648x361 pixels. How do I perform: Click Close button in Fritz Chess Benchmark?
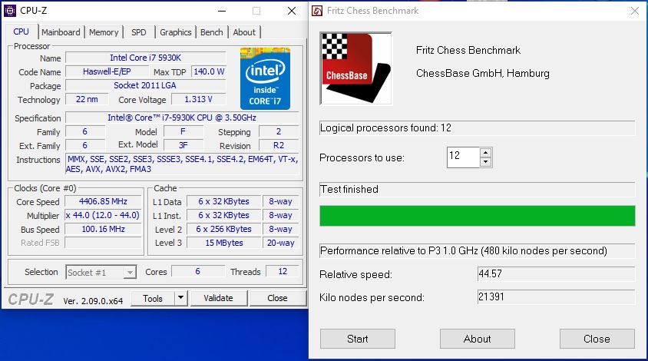click(x=597, y=339)
